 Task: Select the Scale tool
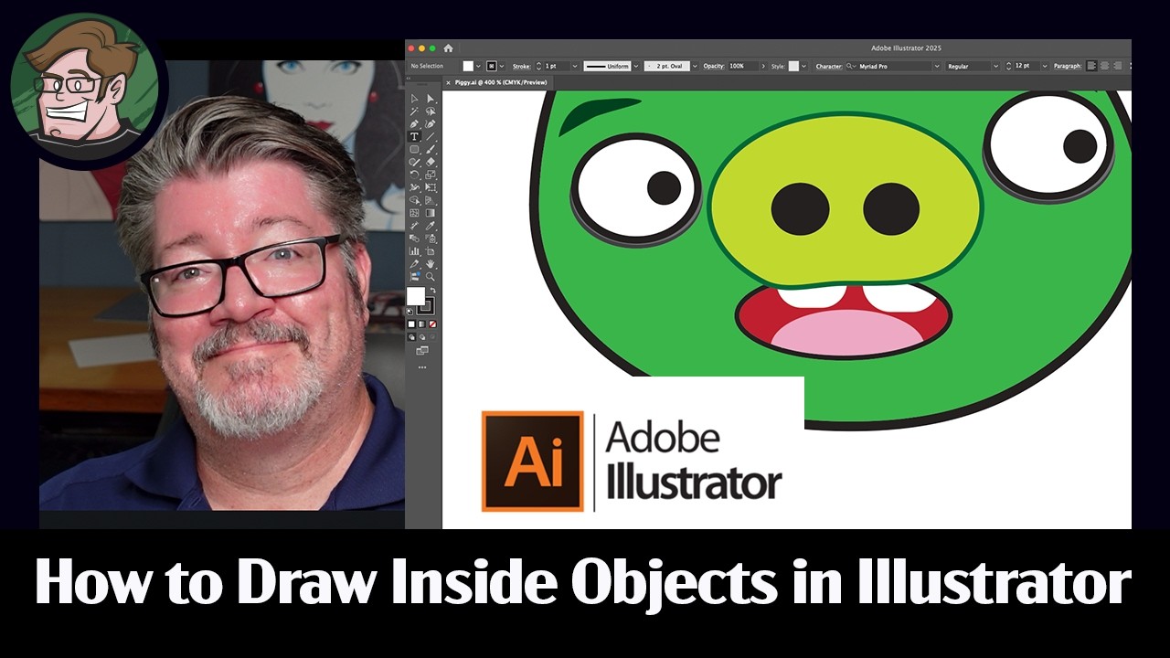click(431, 175)
